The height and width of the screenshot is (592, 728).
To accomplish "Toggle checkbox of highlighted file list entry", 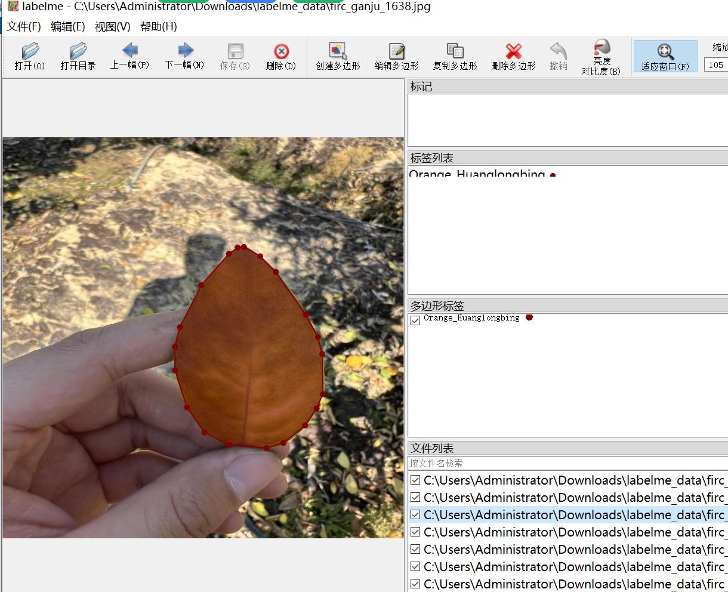I will [x=415, y=514].
